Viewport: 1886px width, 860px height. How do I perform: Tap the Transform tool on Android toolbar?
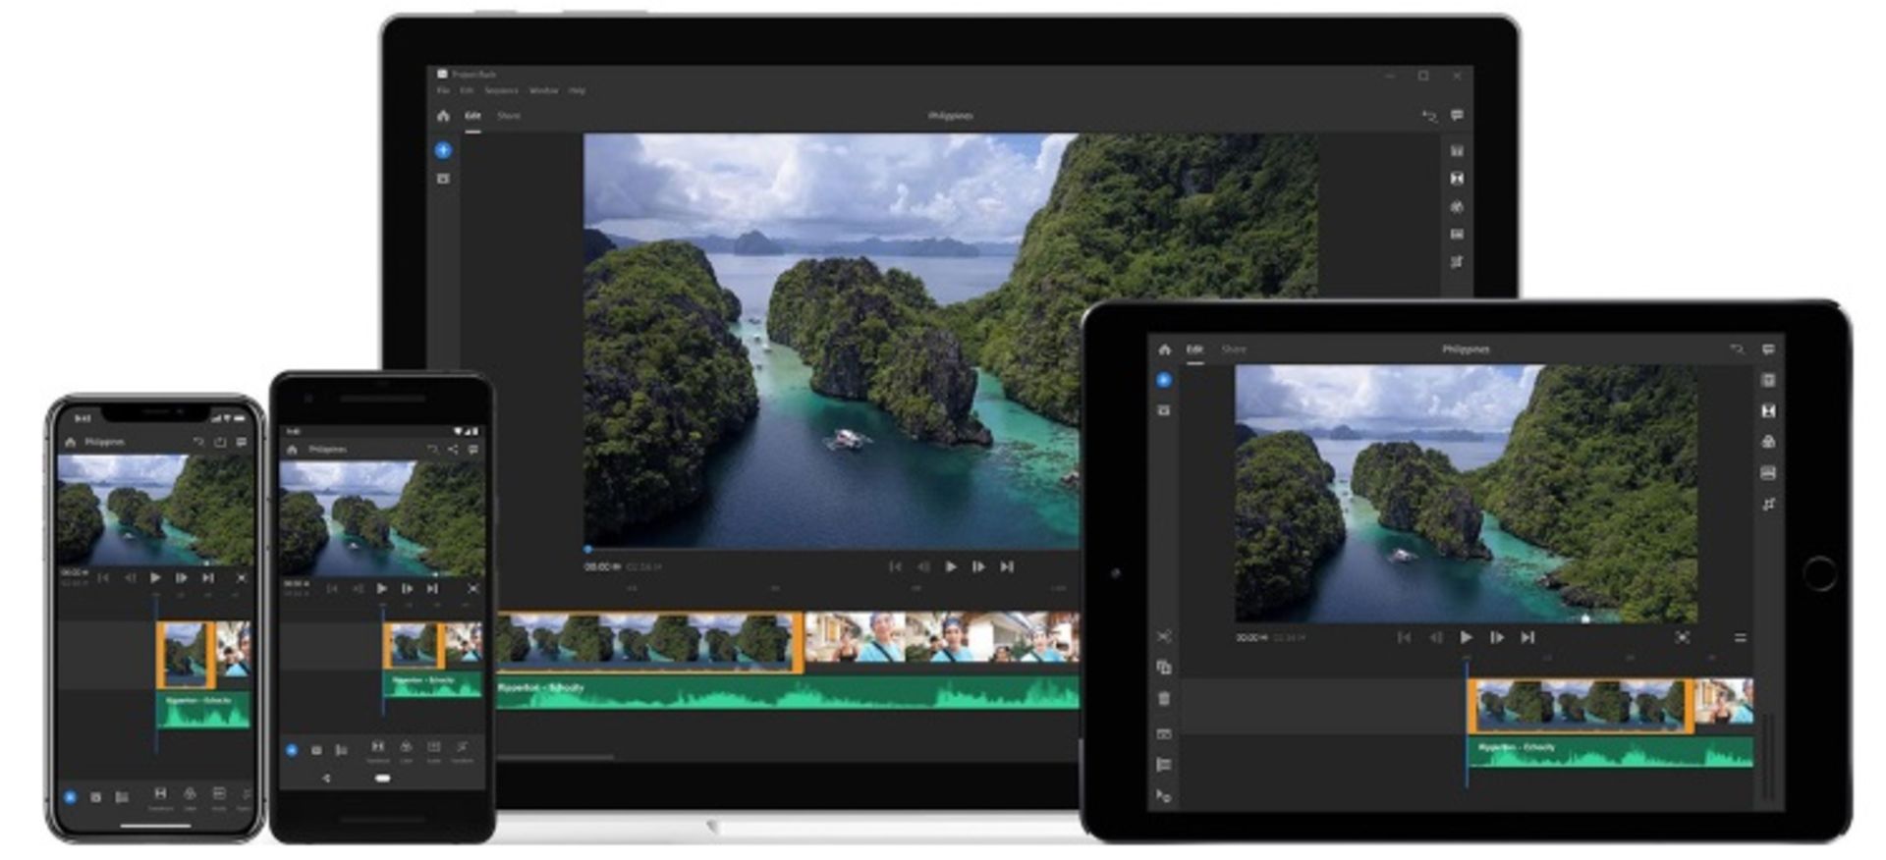point(462,751)
